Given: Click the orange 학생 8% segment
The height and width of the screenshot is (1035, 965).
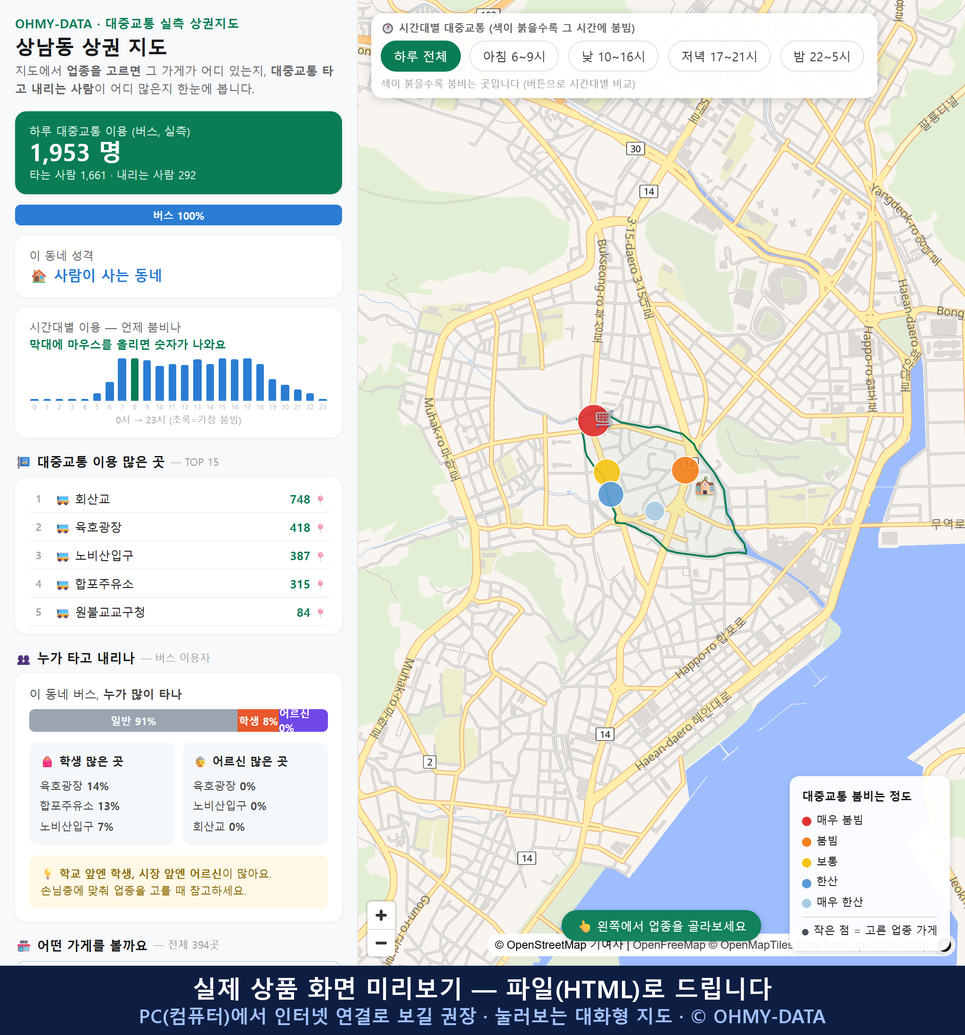Looking at the screenshot, I should [x=258, y=720].
